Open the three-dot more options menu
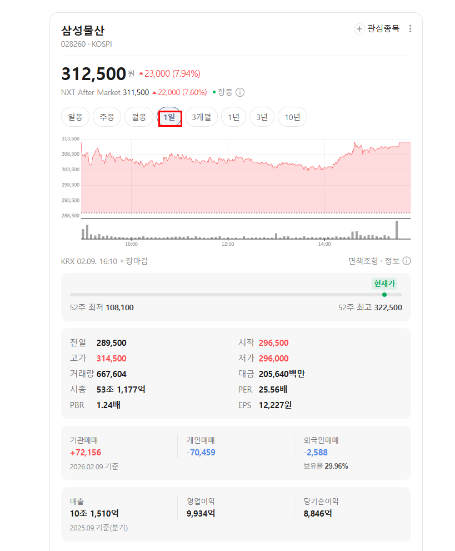The image size is (455, 551). click(x=410, y=29)
